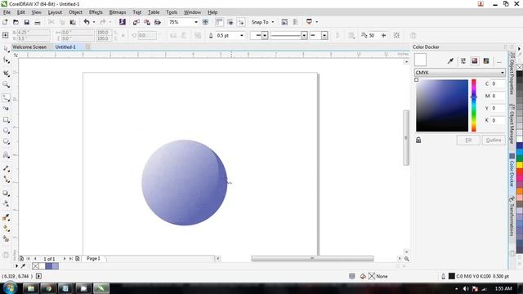Viewport: 523px width, 294px height.
Task: Select the Page 1 tab
Action: [x=93, y=258]
